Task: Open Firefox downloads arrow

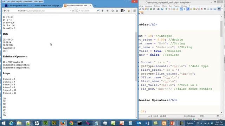Action: [x=102, y=11]
